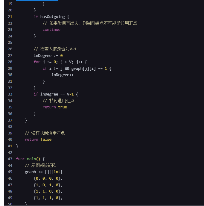Viewport: 204px width, 206px height.
Task: Click 'func main() {' declaration
Action: 30,159
